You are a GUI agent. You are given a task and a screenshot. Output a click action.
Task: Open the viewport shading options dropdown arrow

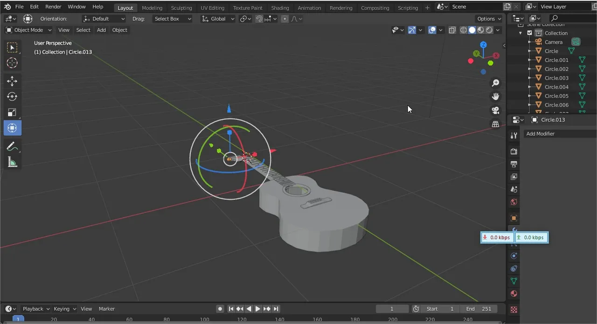click(x=498, y=30)
